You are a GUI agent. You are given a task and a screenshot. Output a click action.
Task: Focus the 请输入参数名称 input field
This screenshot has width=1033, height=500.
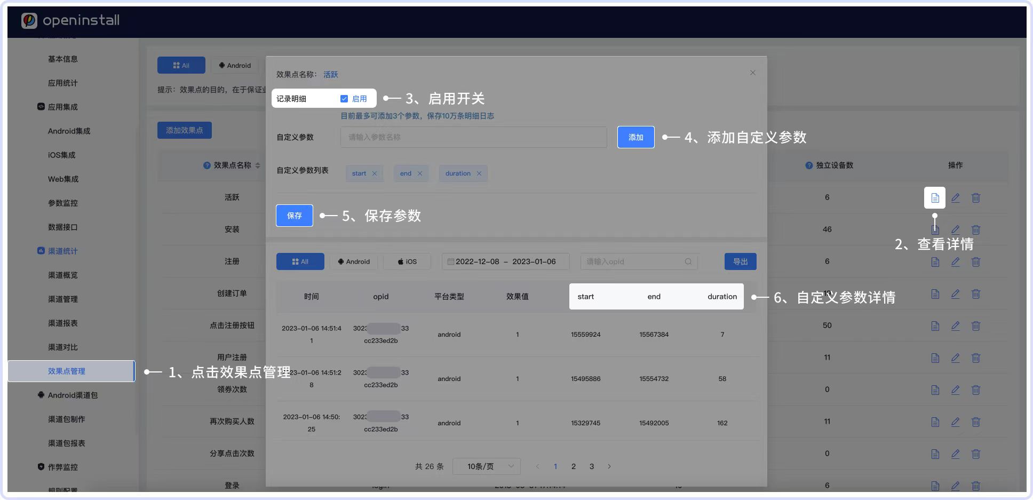tap(474, 137)
